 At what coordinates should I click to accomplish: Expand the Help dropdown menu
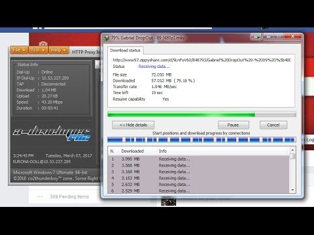point(58,50)
